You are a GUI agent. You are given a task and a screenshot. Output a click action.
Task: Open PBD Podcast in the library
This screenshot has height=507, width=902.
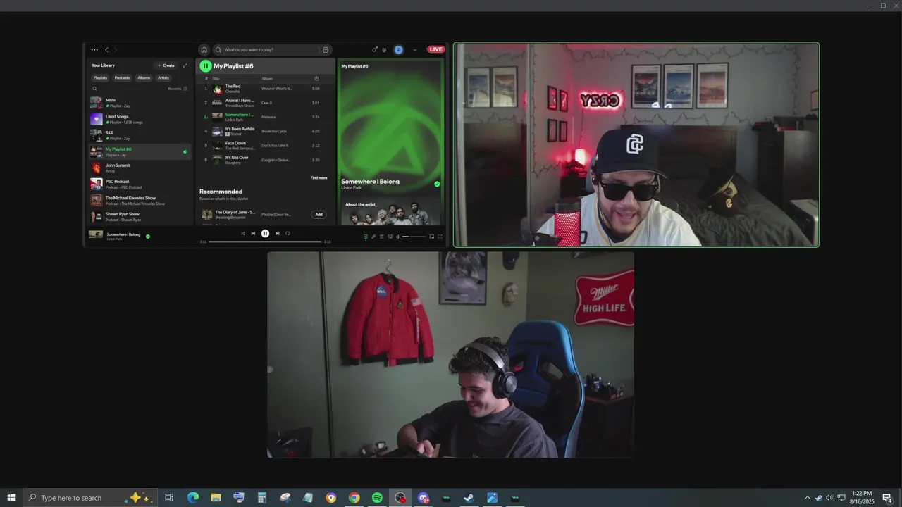coord(140,184)
